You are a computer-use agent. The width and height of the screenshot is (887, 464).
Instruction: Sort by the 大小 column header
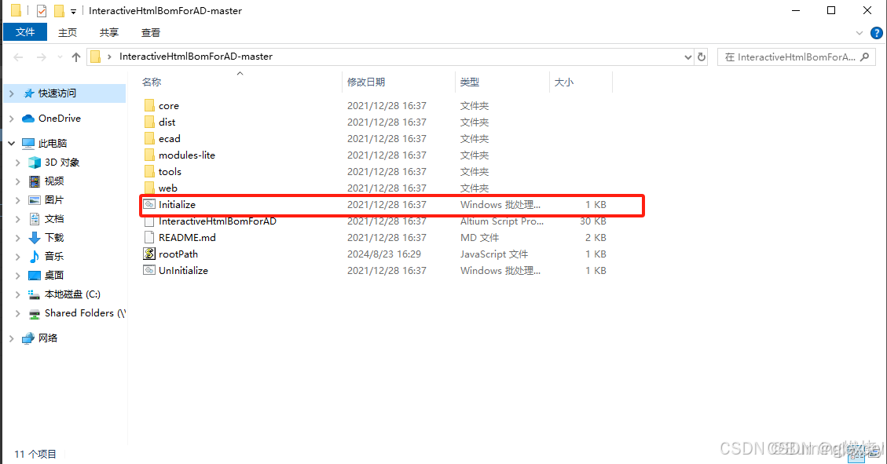pyautogui.click(x=564, y=82)
